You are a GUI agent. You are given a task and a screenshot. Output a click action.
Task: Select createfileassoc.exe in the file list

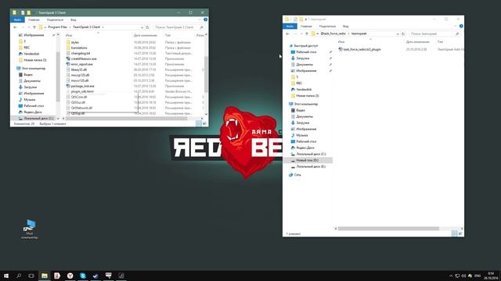(x=84, y=59)
